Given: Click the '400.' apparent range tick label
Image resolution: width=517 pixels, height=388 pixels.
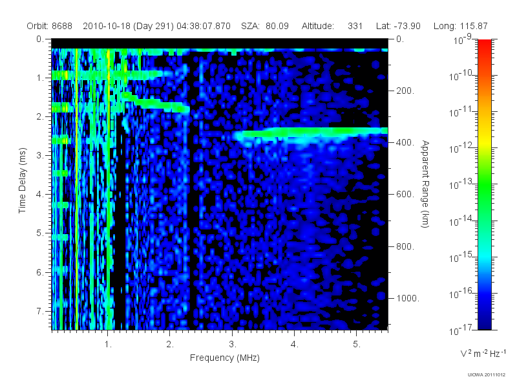Looking at the screenshot, I should [x=405, y=142].
